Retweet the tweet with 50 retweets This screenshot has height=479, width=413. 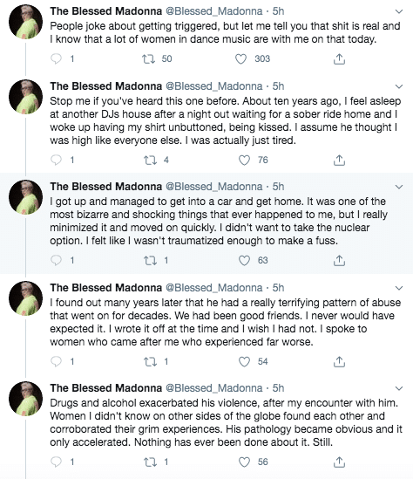(x=148, y=58)
